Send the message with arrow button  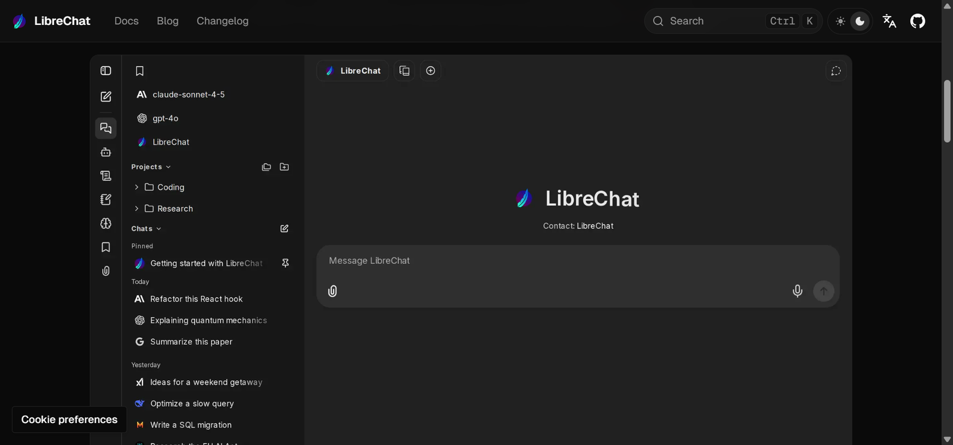[x=824, y=291]
